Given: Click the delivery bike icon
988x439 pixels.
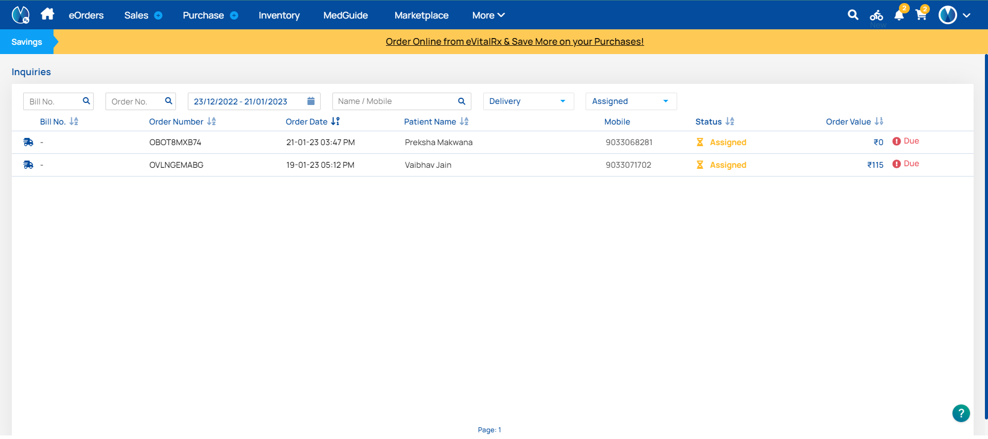Looking at the screenshot, I should (x=876, y=15).
